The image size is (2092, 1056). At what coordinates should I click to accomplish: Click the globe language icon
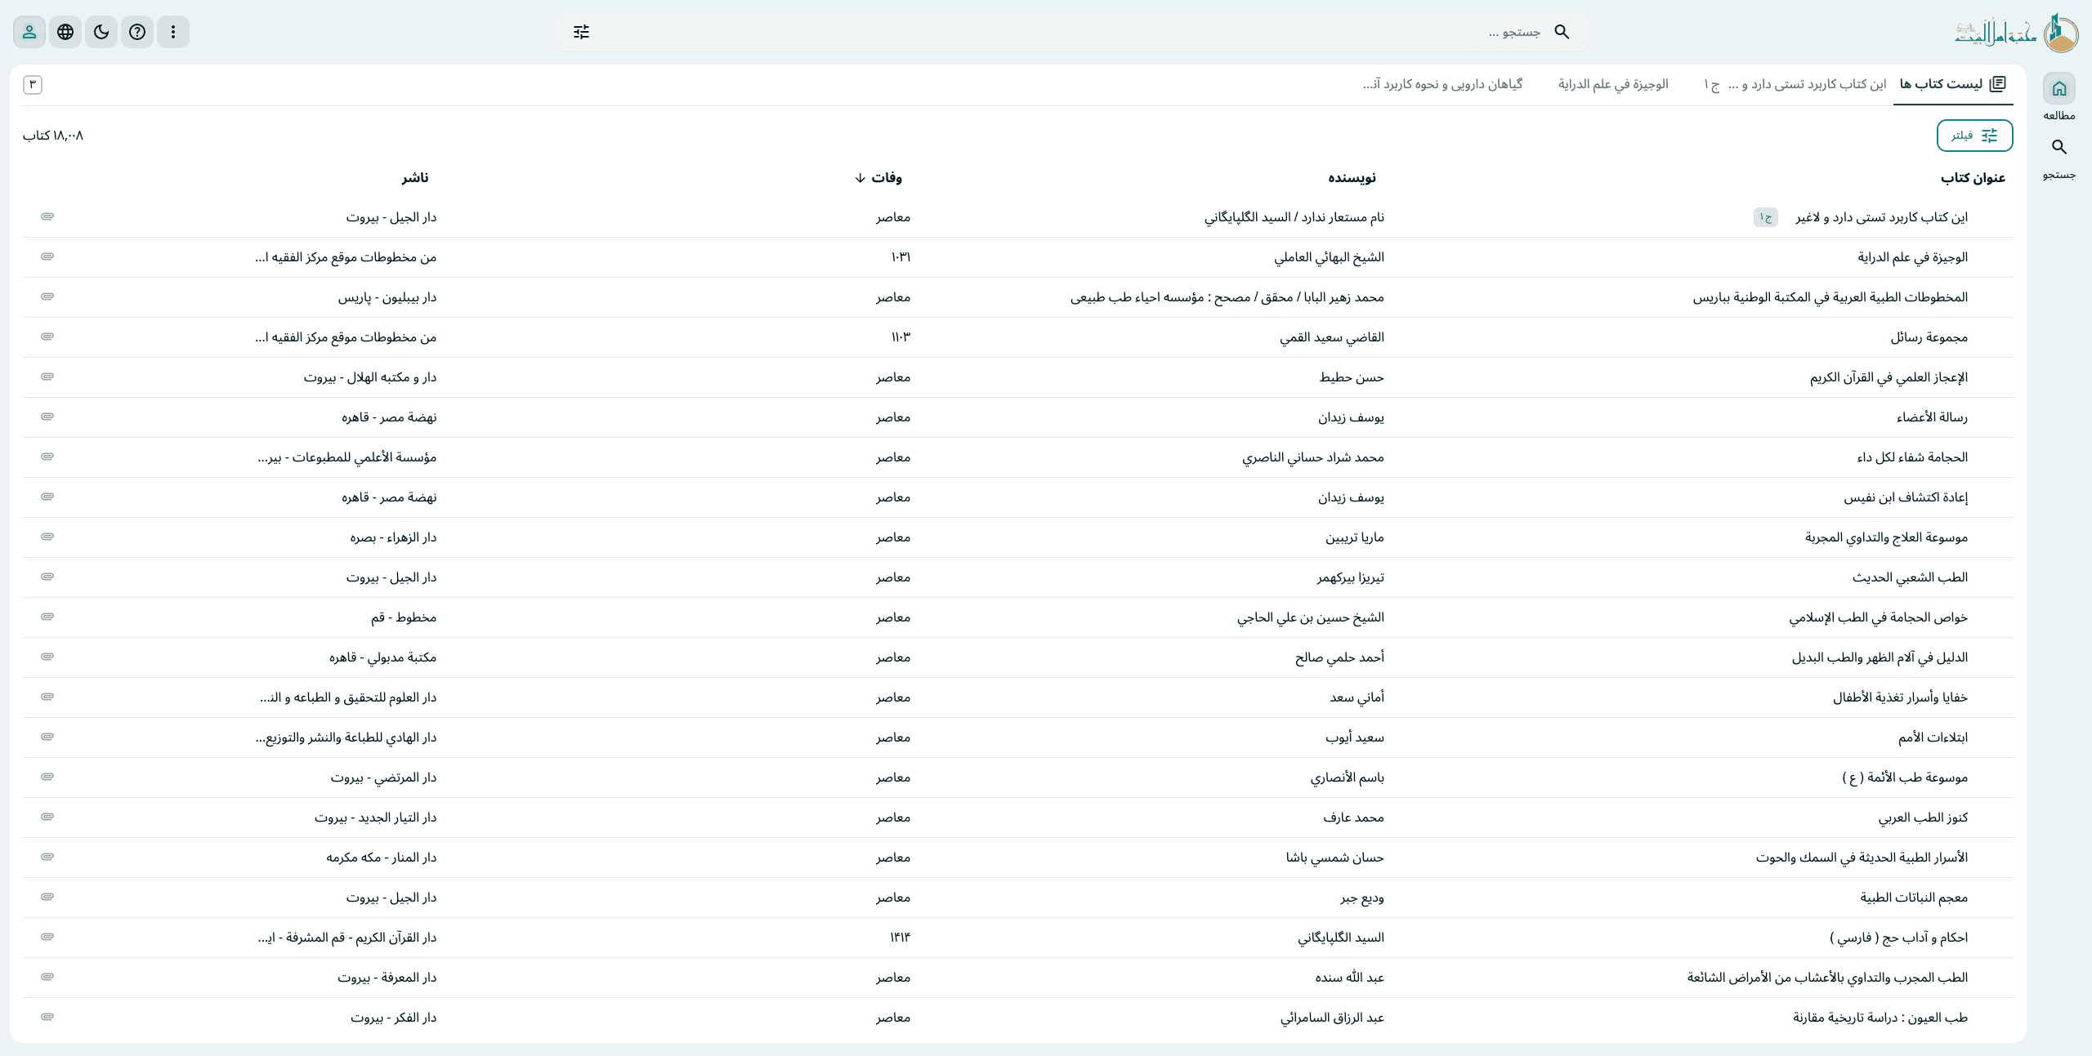coord(65,32)
